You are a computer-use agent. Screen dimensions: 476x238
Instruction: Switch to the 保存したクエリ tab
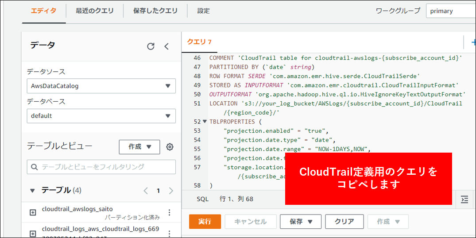pyautogui.click(x=155, y=11)
